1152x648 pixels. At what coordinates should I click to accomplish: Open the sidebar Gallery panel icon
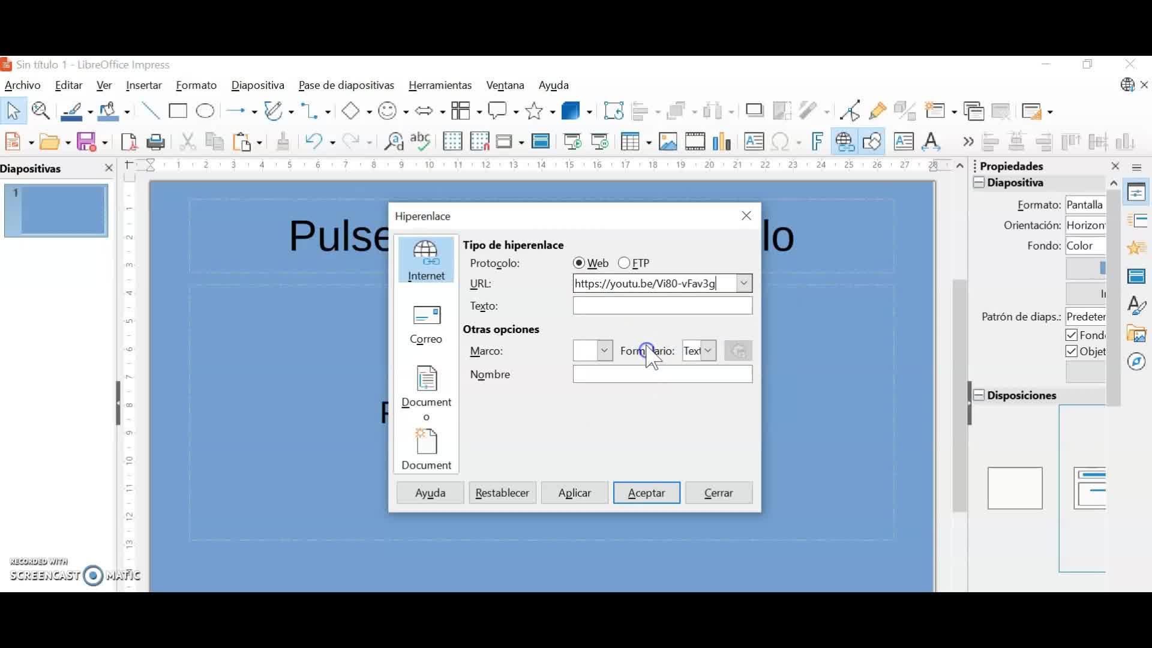coord(1136,334)
